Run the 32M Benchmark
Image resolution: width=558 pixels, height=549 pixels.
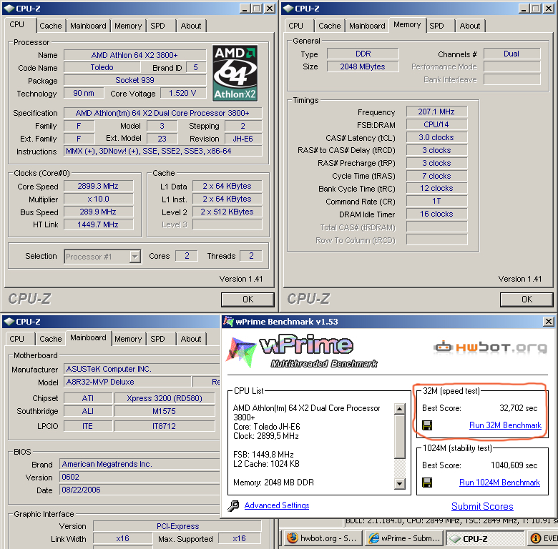(505, 425)
